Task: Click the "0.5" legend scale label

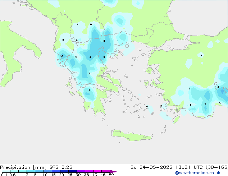Action: point(13,175)
